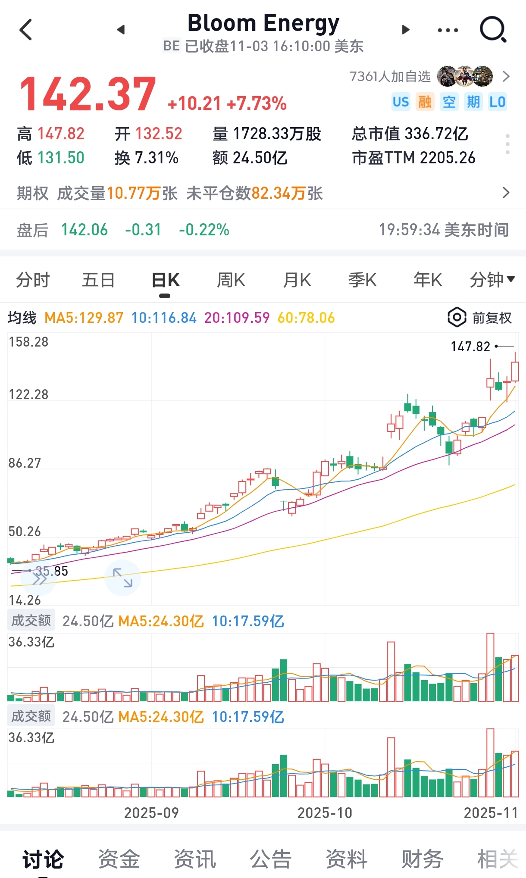Viewport: 526px width, 878px height.
Task: Tap 成交量10.77万张 options volume
Action: [x=117, y=193]
